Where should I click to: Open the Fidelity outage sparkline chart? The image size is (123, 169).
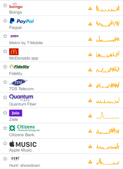point(108,69)
